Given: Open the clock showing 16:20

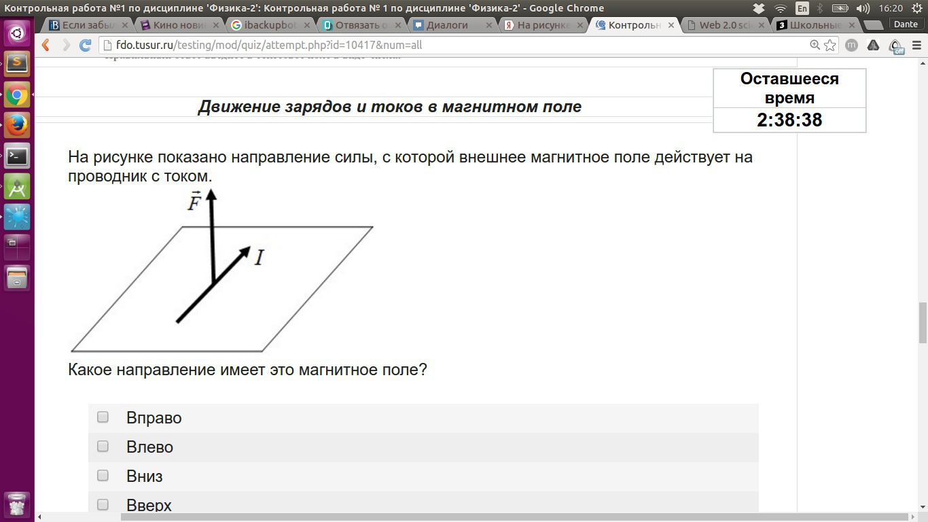Looking at the screenshot, I should [890, 8].
